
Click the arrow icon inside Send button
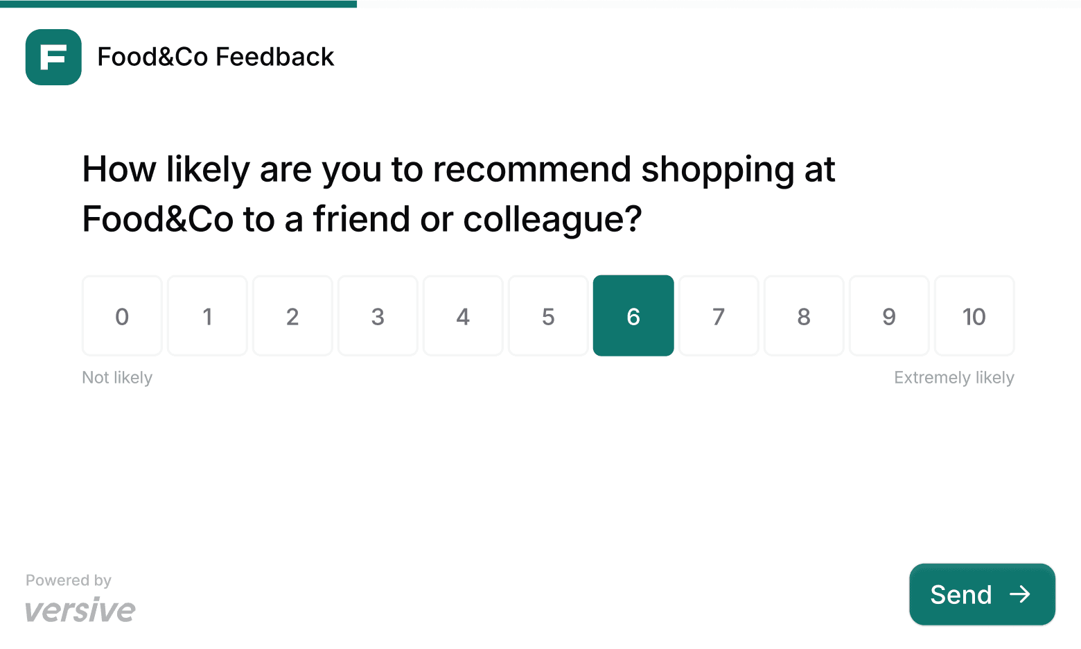[1021, 594]
